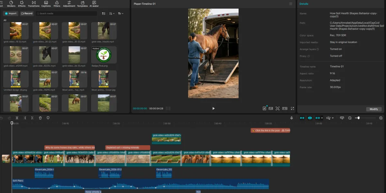This screenshot has height=193, width=386.
Task: Open the player panel hamburger menu
Action: click(x=291, y=4)
